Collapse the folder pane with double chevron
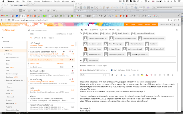This screenshot has height=114, width=183. (x=3, y=37)
